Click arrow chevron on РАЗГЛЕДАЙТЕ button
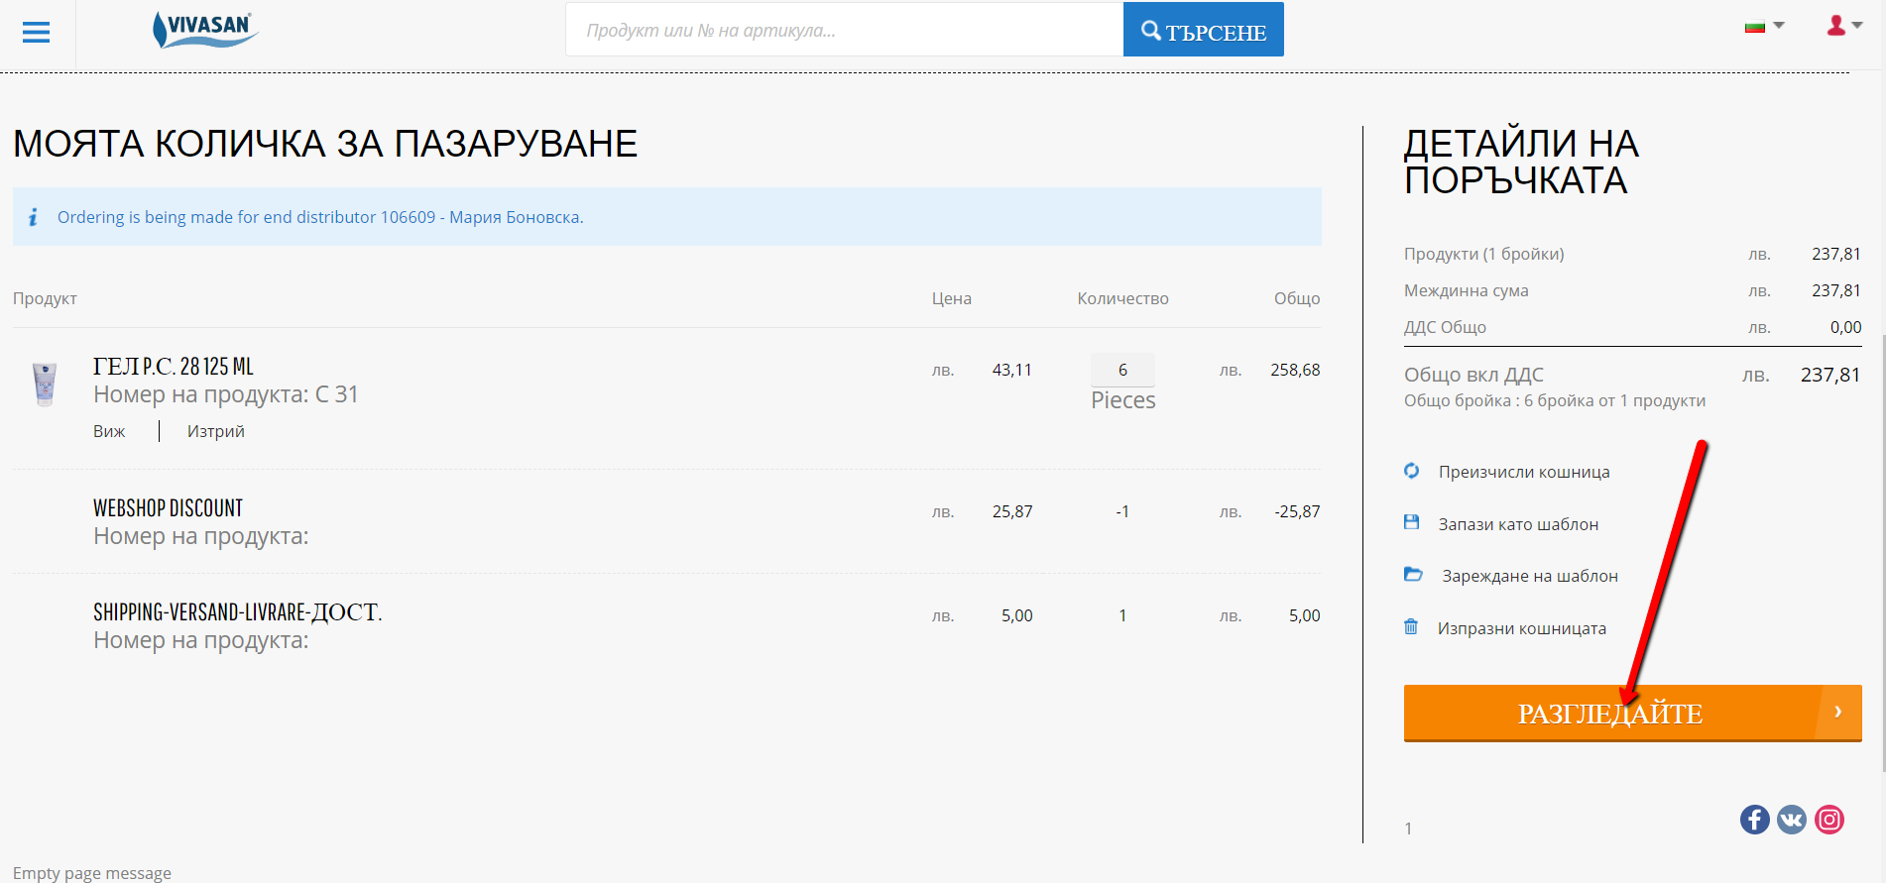The height and width of the screenshot is (883, 1886). tap(1838, 712)
